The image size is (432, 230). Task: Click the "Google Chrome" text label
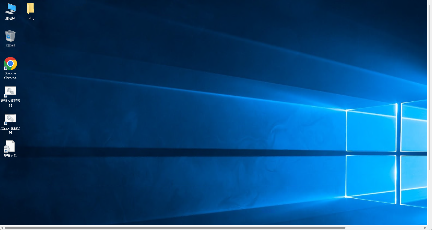point(10,75)
